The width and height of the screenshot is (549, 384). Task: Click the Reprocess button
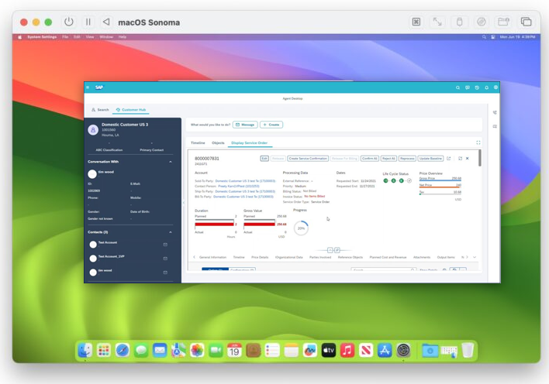[x=407, y=159]
